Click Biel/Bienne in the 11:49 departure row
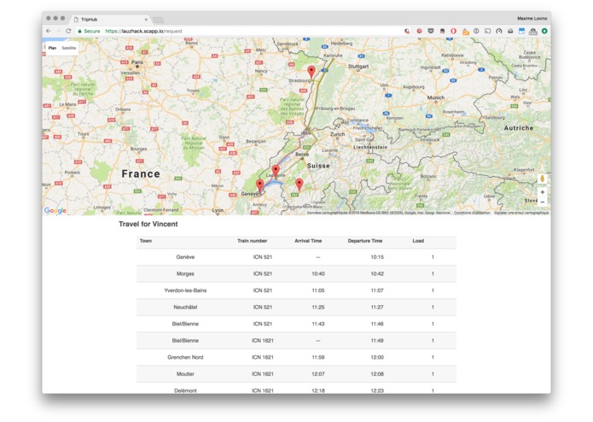The height and width of the screenshot is (422, 593). (x=185, y=340)
